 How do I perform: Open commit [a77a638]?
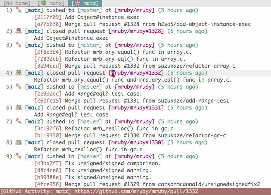click(x=48, y=24)
